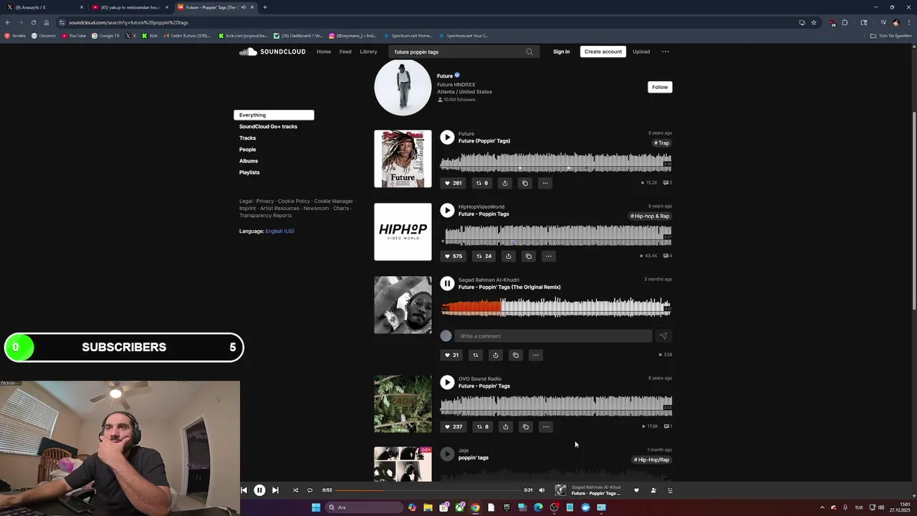Filter results by People

(x=247, y=149)
